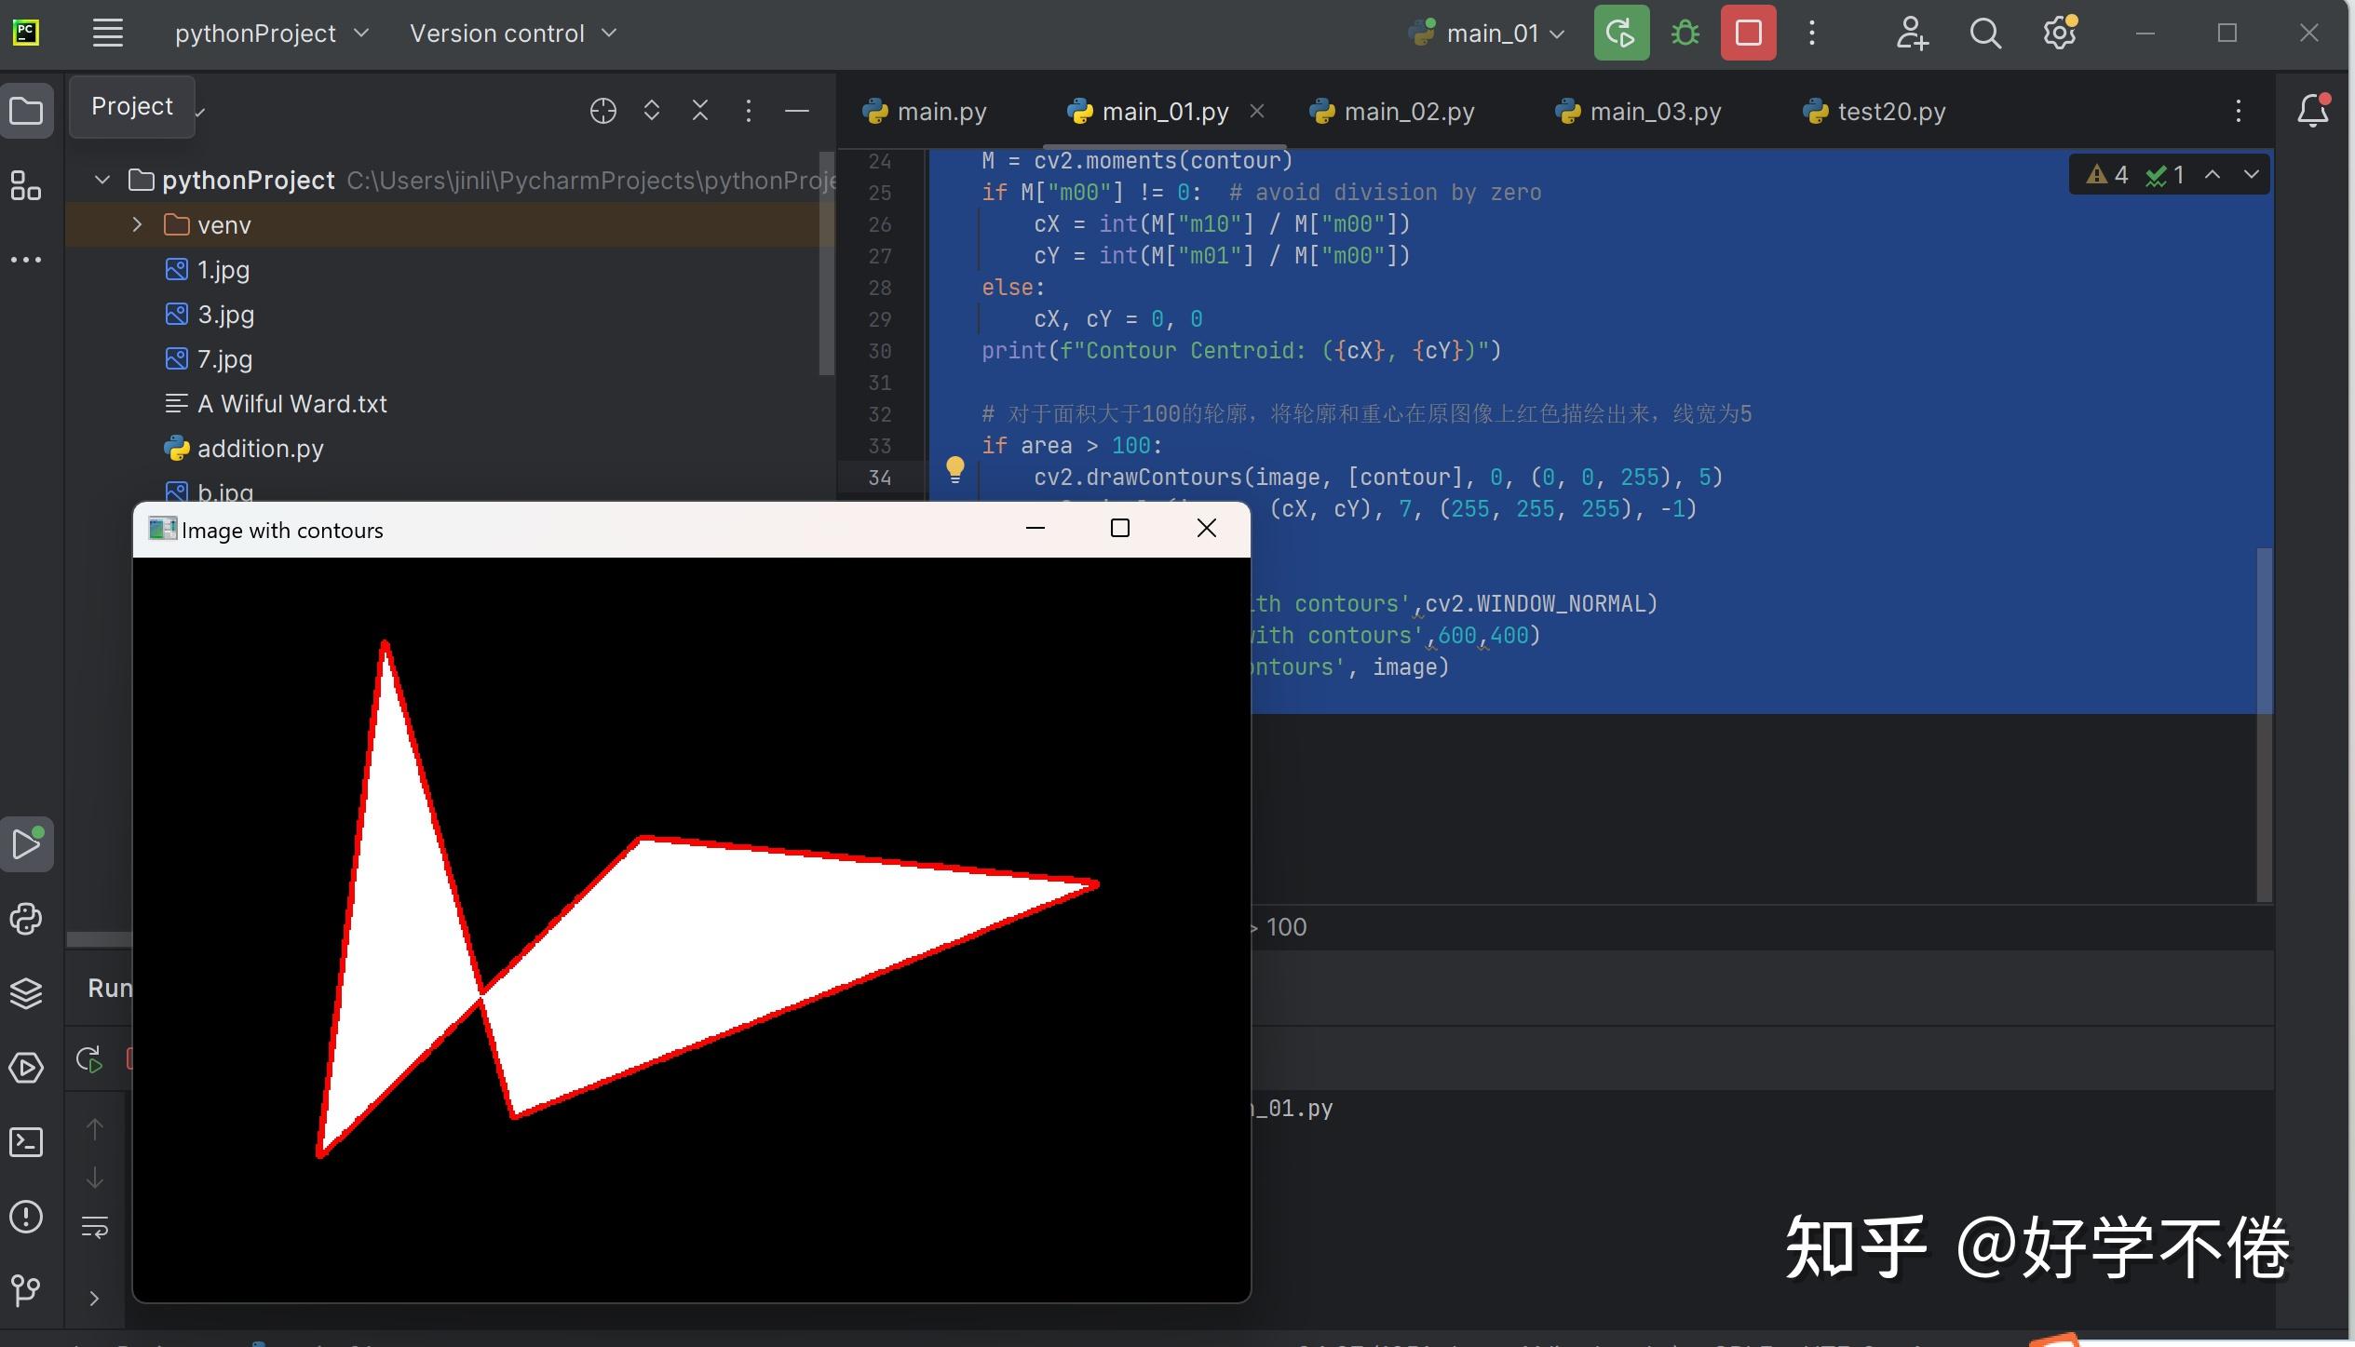
Task: Stop the running process (red square)
Action: [x=1748, y=34]
